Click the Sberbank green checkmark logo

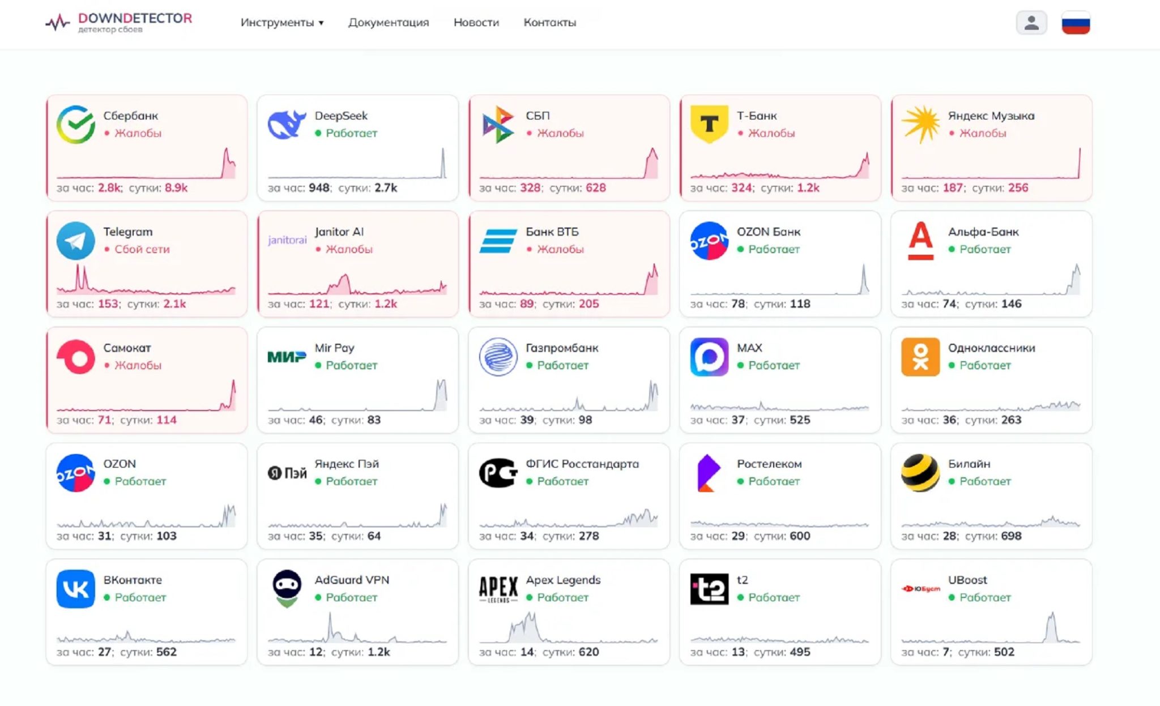tap(76, 125)
